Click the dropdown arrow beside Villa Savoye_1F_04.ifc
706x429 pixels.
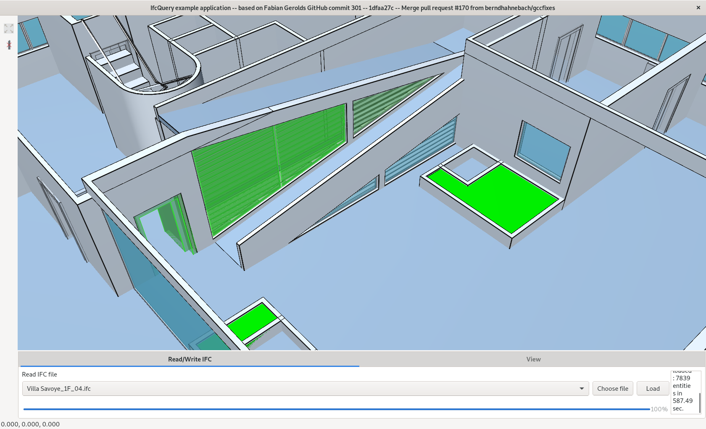click(x=582, y=388)
